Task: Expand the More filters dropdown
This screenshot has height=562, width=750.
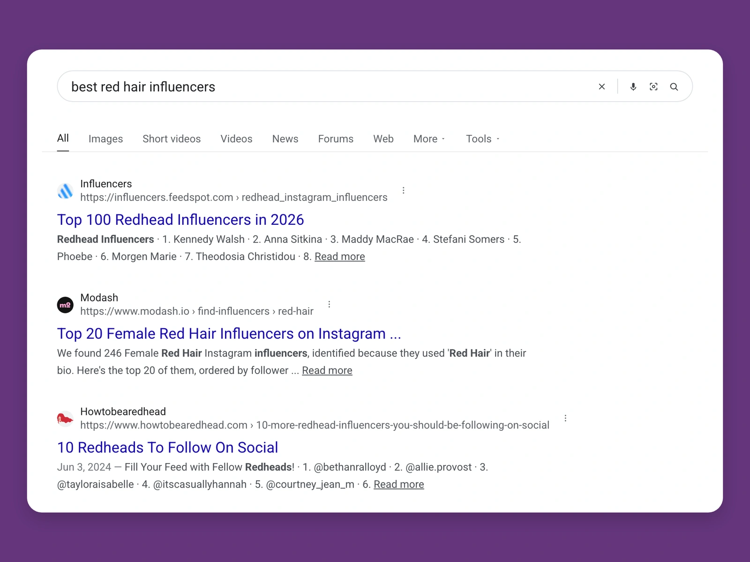Action: click(x=429, y=139)
